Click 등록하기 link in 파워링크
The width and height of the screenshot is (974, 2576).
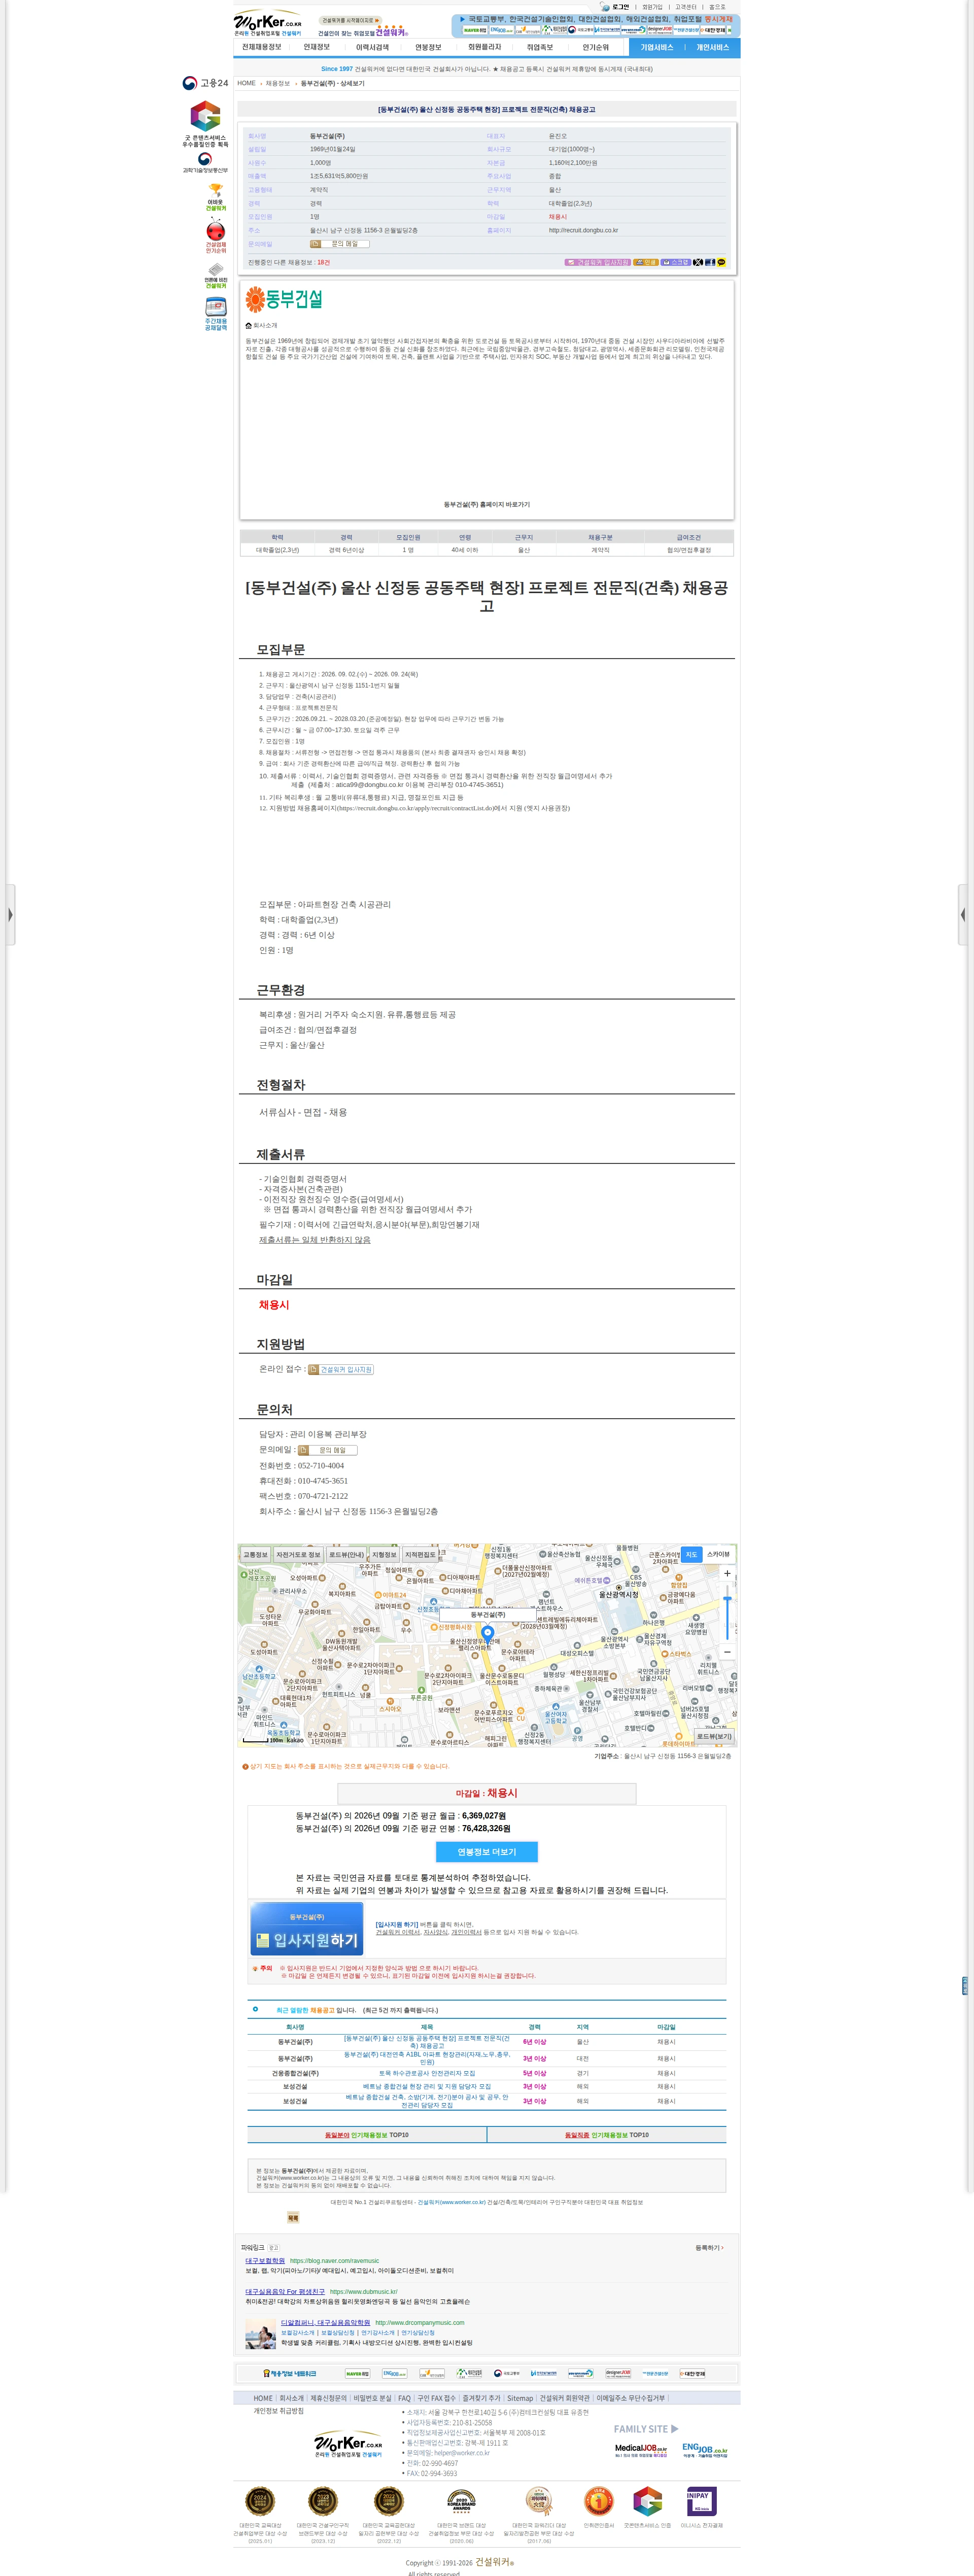coord(709,2248)
